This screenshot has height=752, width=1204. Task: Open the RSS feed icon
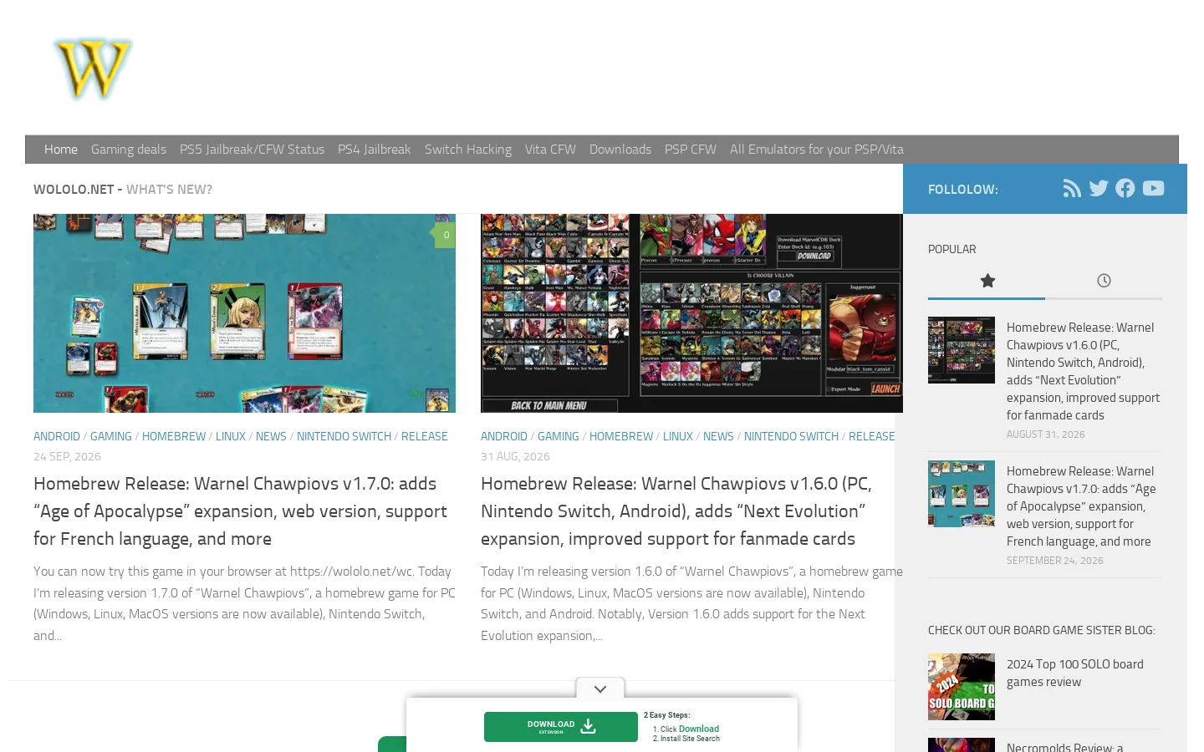click(x=1072, y=189)
